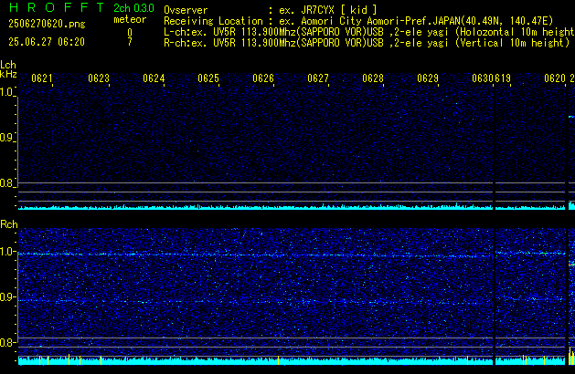Click the Lch 0.8 kHz axis label
This screenshot has height=374, width=575.
tap(7, 183)
